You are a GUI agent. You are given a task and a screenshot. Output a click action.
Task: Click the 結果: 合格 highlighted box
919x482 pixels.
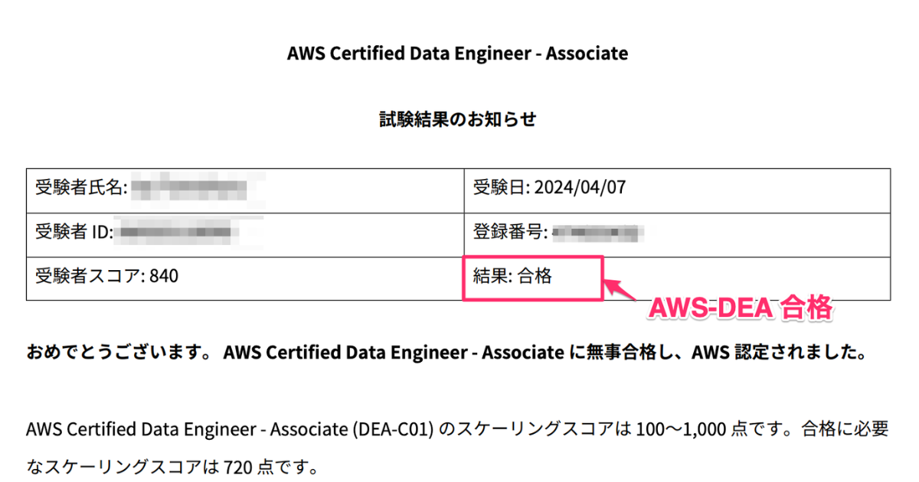coord(534,277)
